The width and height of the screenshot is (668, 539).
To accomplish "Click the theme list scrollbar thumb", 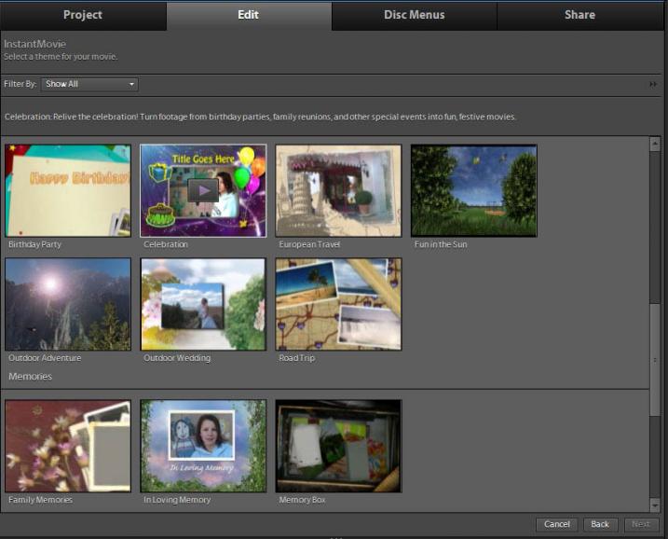I will pyautogui.click(x=655, y=359).
